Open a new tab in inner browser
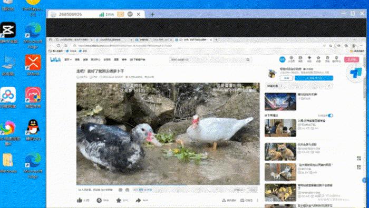The width and height of the screenshot is (369, 208). (216, 40)
